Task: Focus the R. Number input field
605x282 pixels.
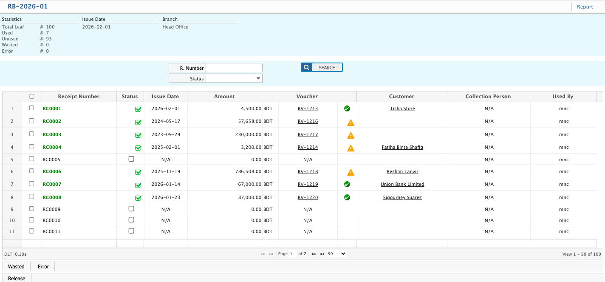Action: [234, 68]
